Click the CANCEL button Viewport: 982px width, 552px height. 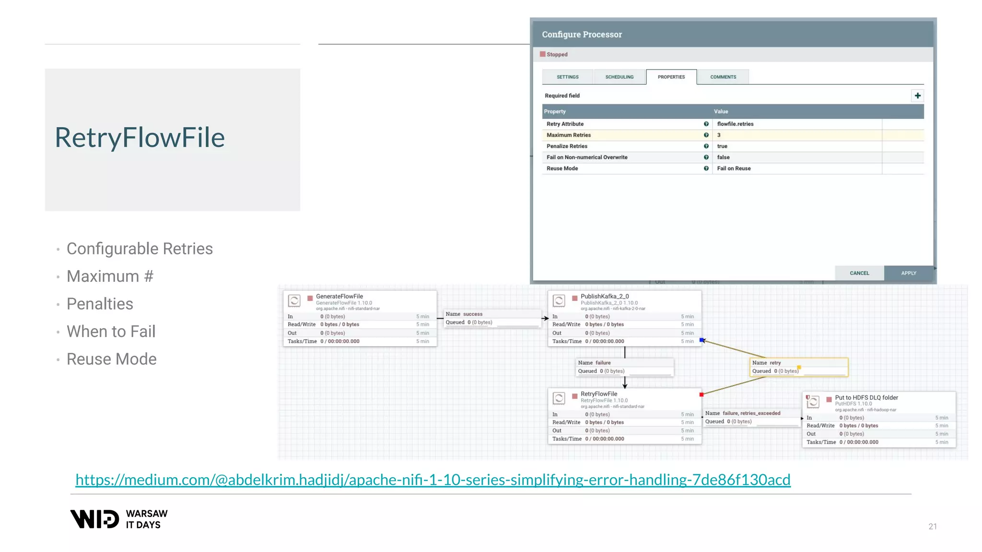pos(859,273)
